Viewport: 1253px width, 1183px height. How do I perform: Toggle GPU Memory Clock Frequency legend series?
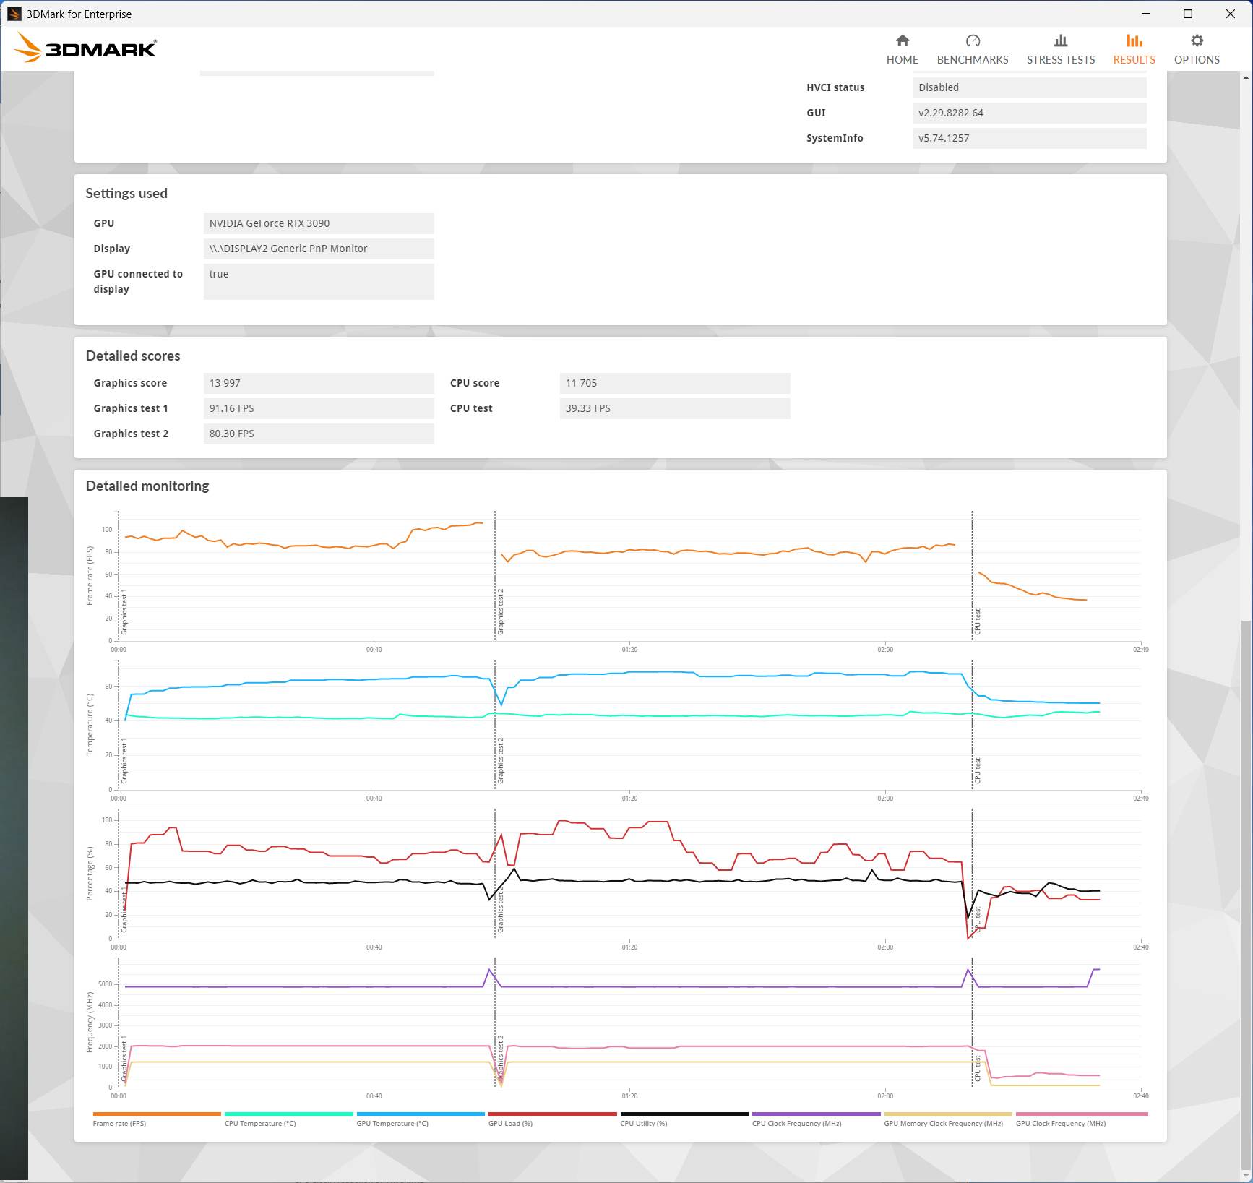(x=943, y=1123)
